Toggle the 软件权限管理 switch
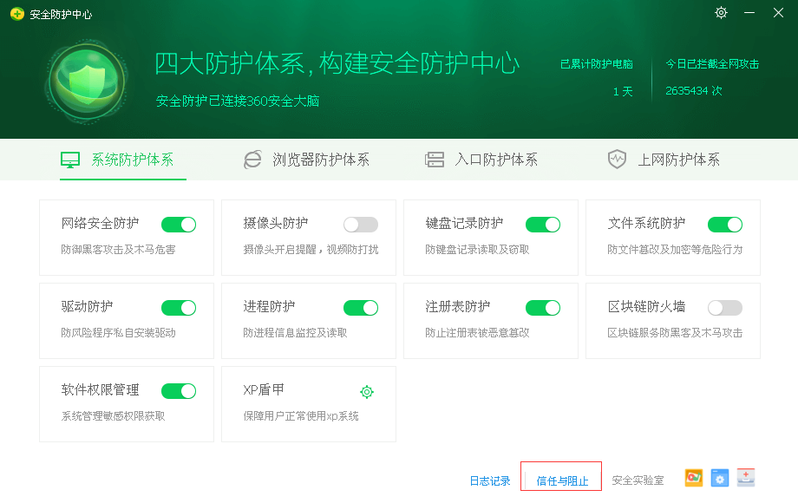The image size is (798, 503). click(x=179, y=391)
